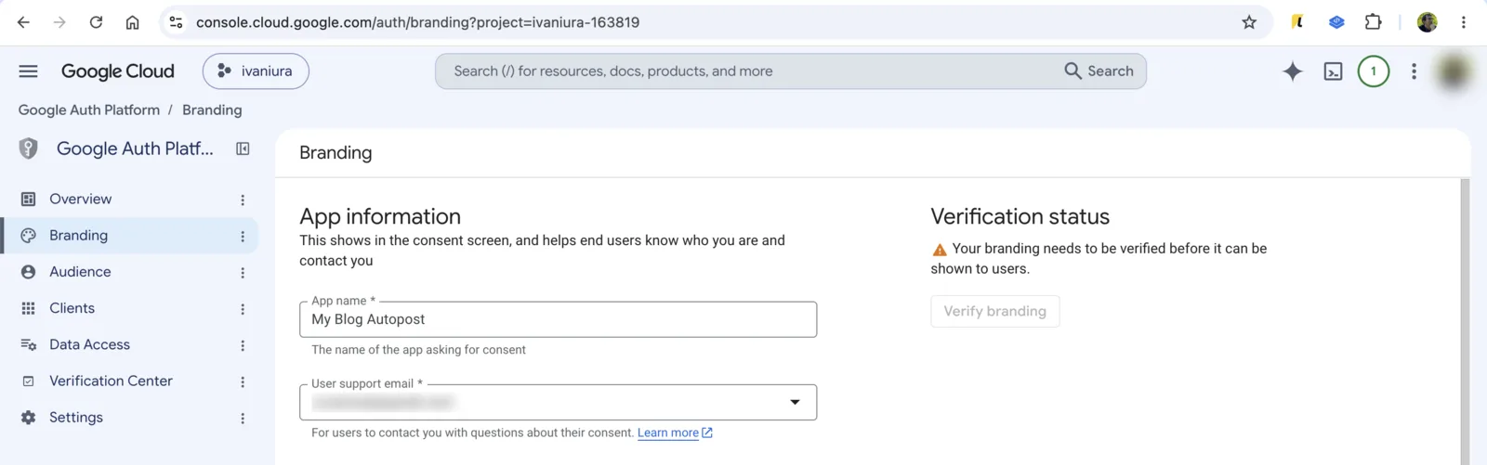Click the browser address bar URL
This screenshot has height=465, width=1487.
pos(417,22)
